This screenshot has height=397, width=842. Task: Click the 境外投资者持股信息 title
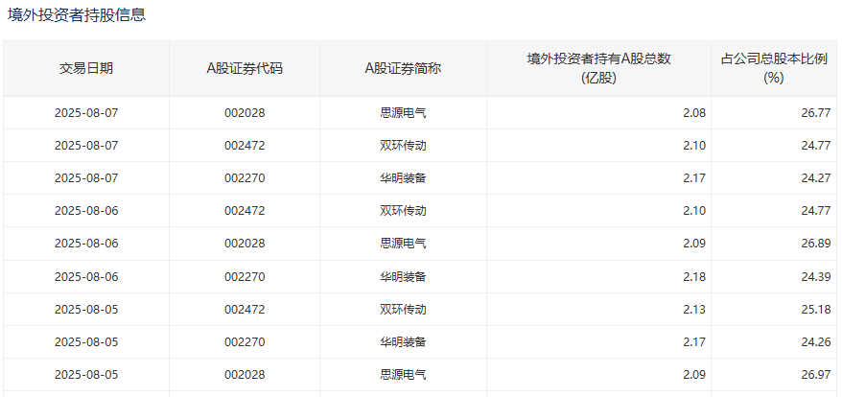[78, 15]
